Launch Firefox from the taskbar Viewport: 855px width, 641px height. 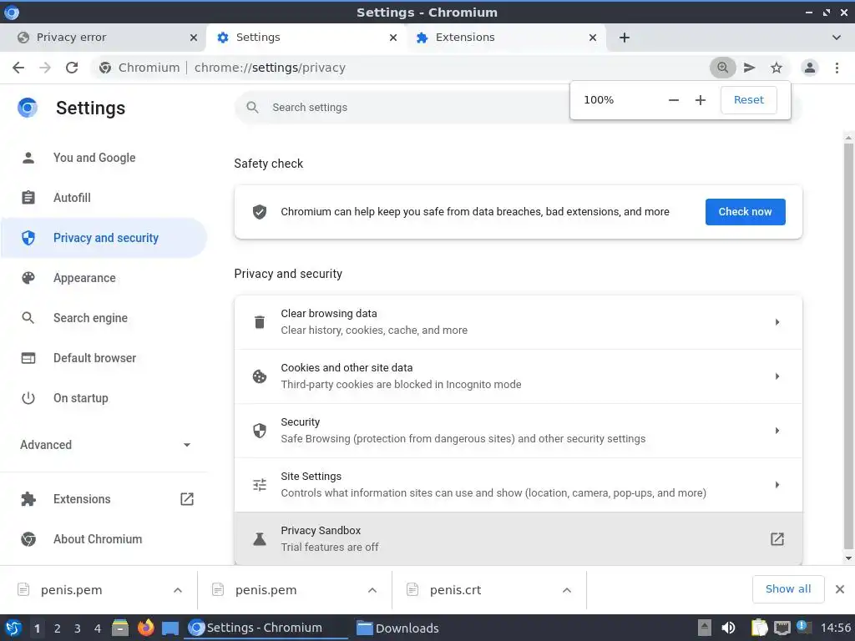coord(145,628)
